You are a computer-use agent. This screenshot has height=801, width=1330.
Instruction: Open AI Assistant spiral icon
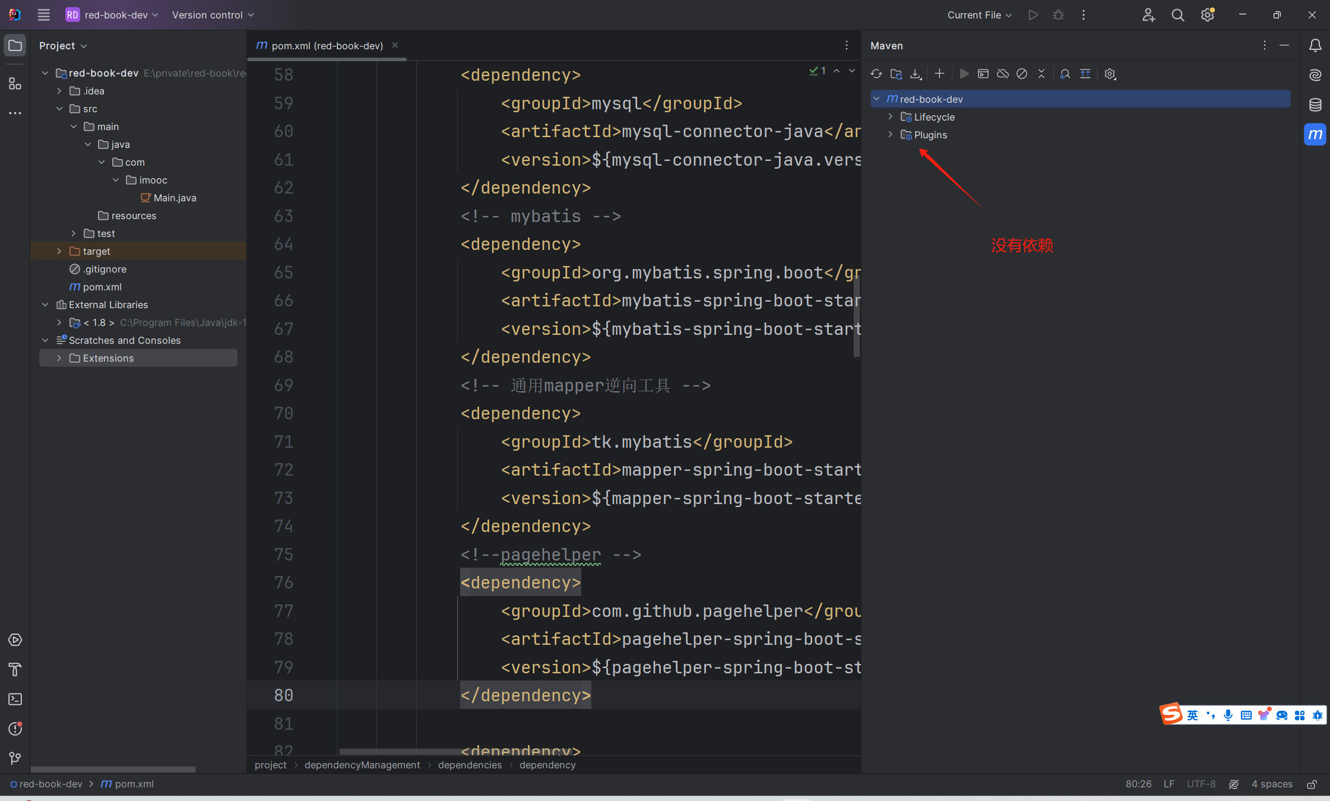coord(1315,75)
